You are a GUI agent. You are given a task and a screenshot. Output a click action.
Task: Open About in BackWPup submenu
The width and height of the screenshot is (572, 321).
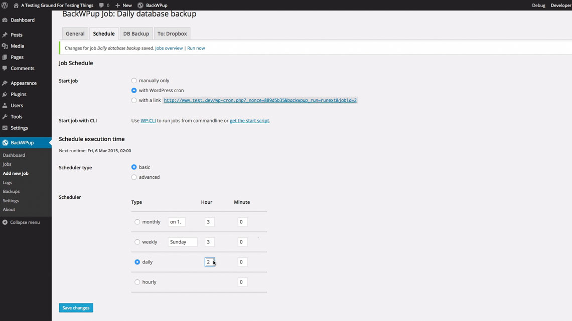[x=9, y=210]
